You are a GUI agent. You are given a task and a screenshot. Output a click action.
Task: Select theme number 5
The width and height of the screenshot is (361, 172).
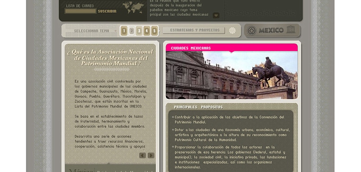154,31
